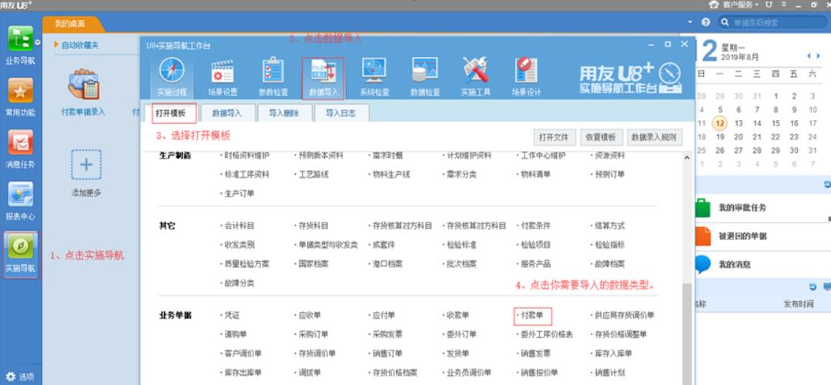Click the 数据录入规则 button
Image resolution: width=831 pixels, height=385 pixels.
[654, 137]
